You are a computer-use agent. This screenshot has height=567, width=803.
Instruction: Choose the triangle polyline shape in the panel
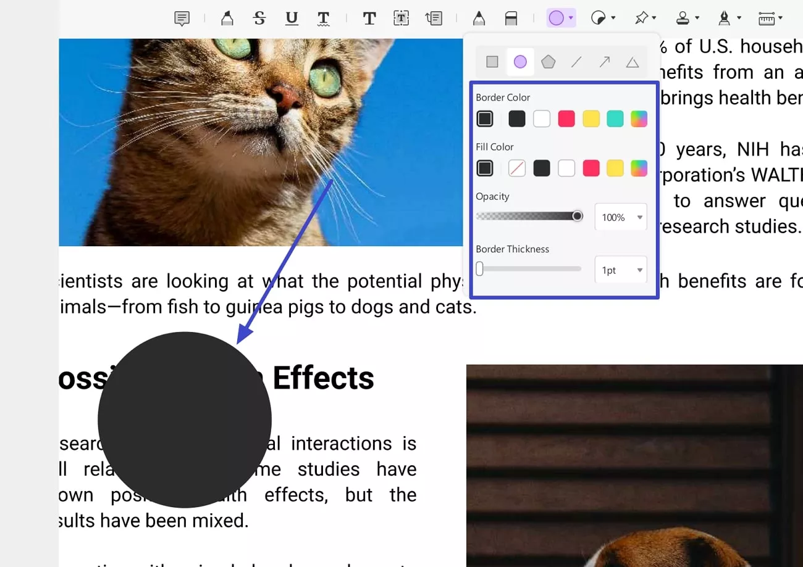tap(633, 62)
